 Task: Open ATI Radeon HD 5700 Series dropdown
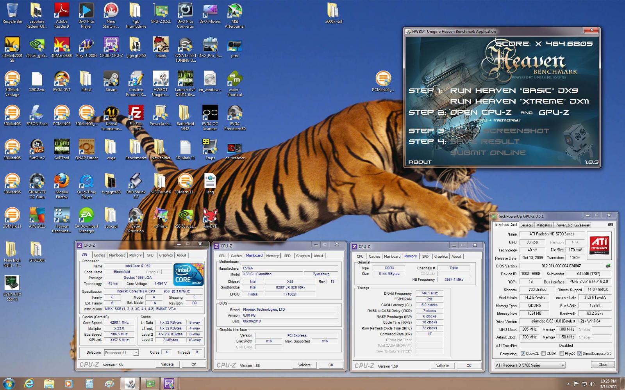[x=530, y=365]
